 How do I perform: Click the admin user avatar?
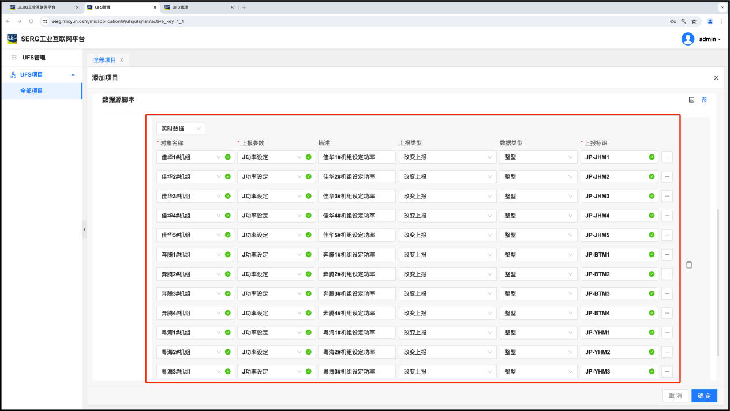point(687,39)
